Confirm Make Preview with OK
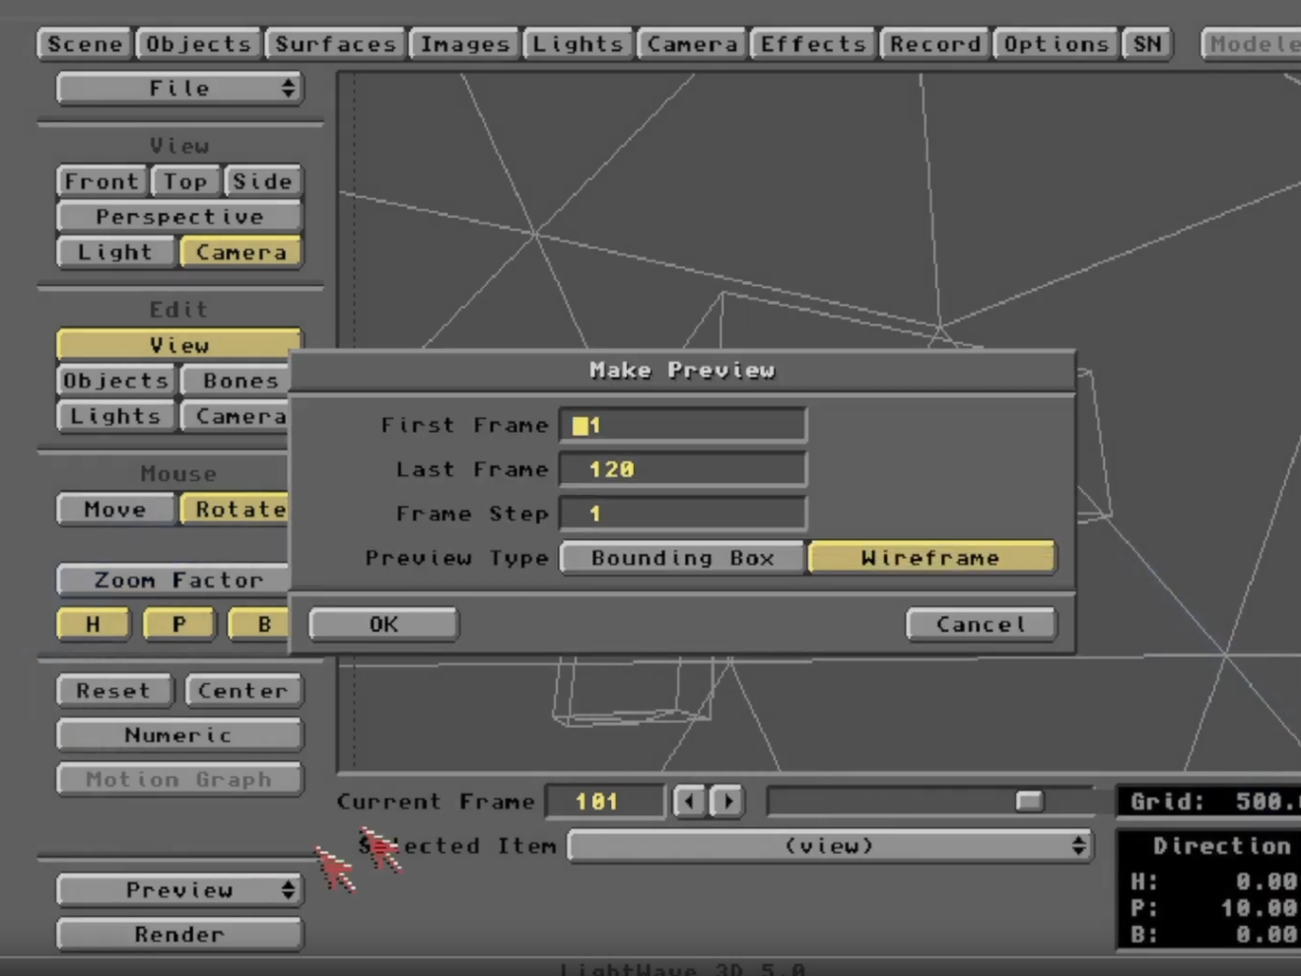This screenshot has width=1301, height=976. (x=383, y=624)
